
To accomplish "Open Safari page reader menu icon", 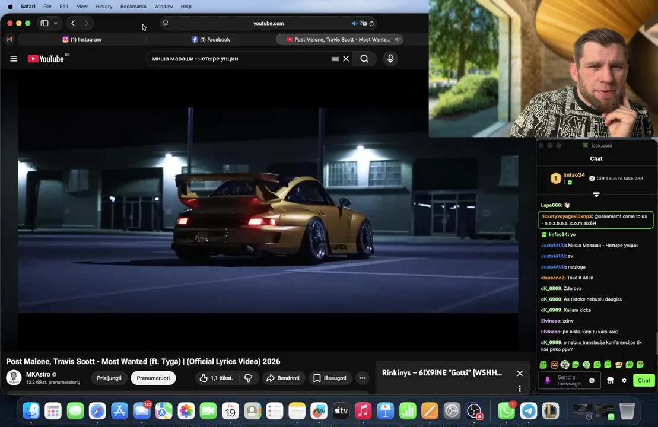I will [x=166, y=24].
